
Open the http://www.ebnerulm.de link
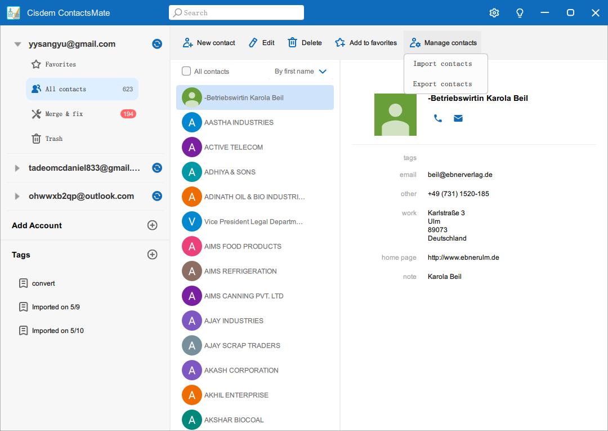click(x=463, y=257)
